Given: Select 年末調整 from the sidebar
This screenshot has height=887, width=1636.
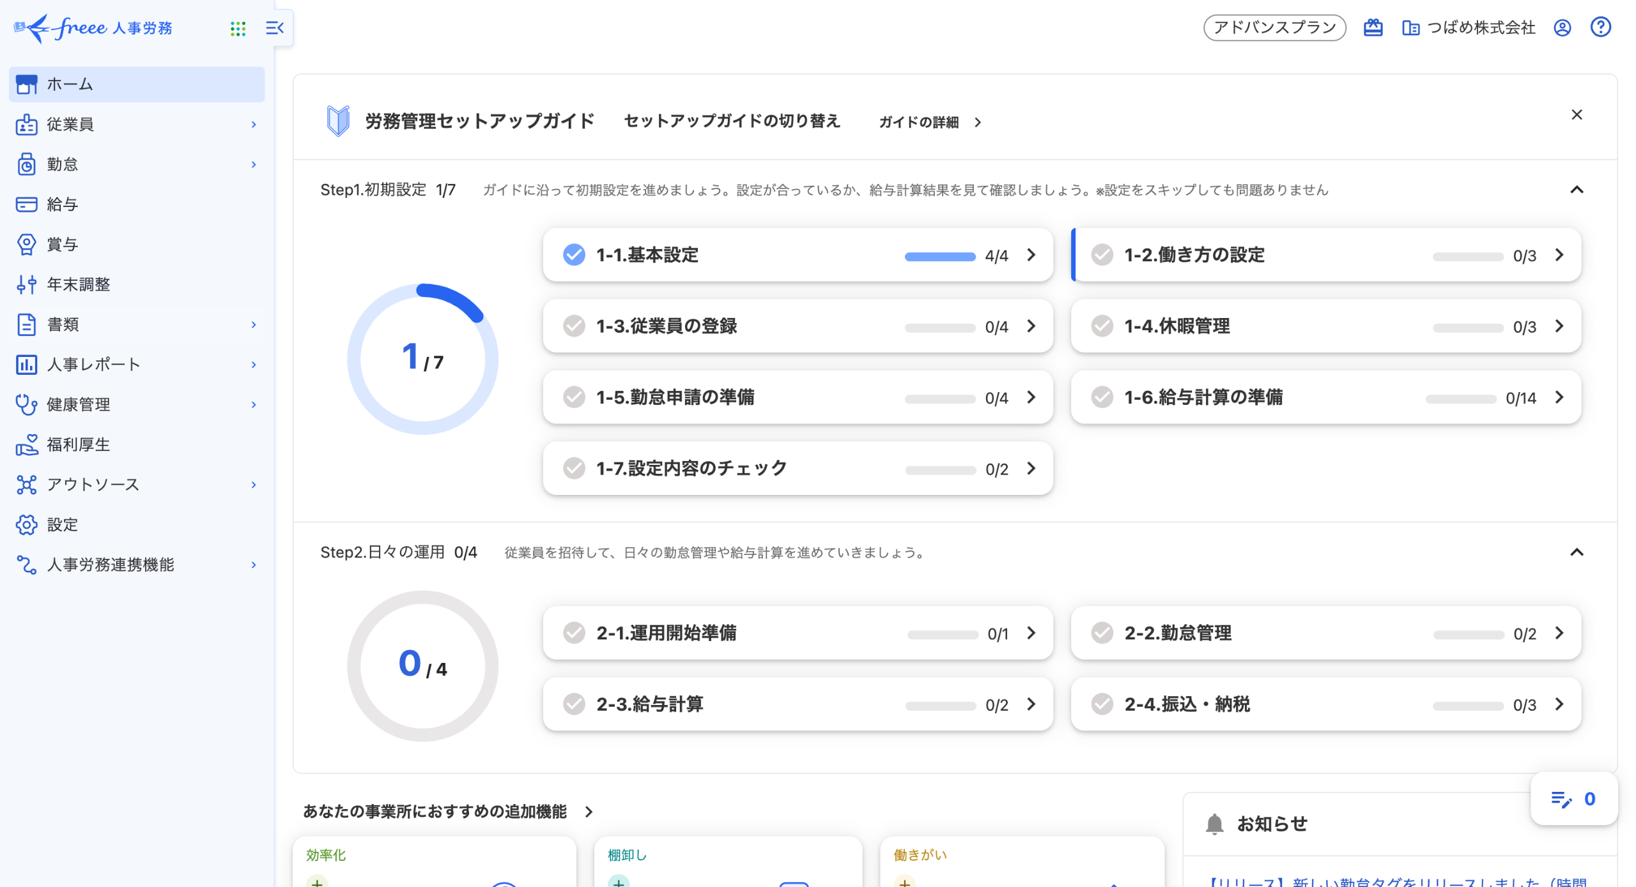Looking at the screenshot, I should [x=78, y=285].
